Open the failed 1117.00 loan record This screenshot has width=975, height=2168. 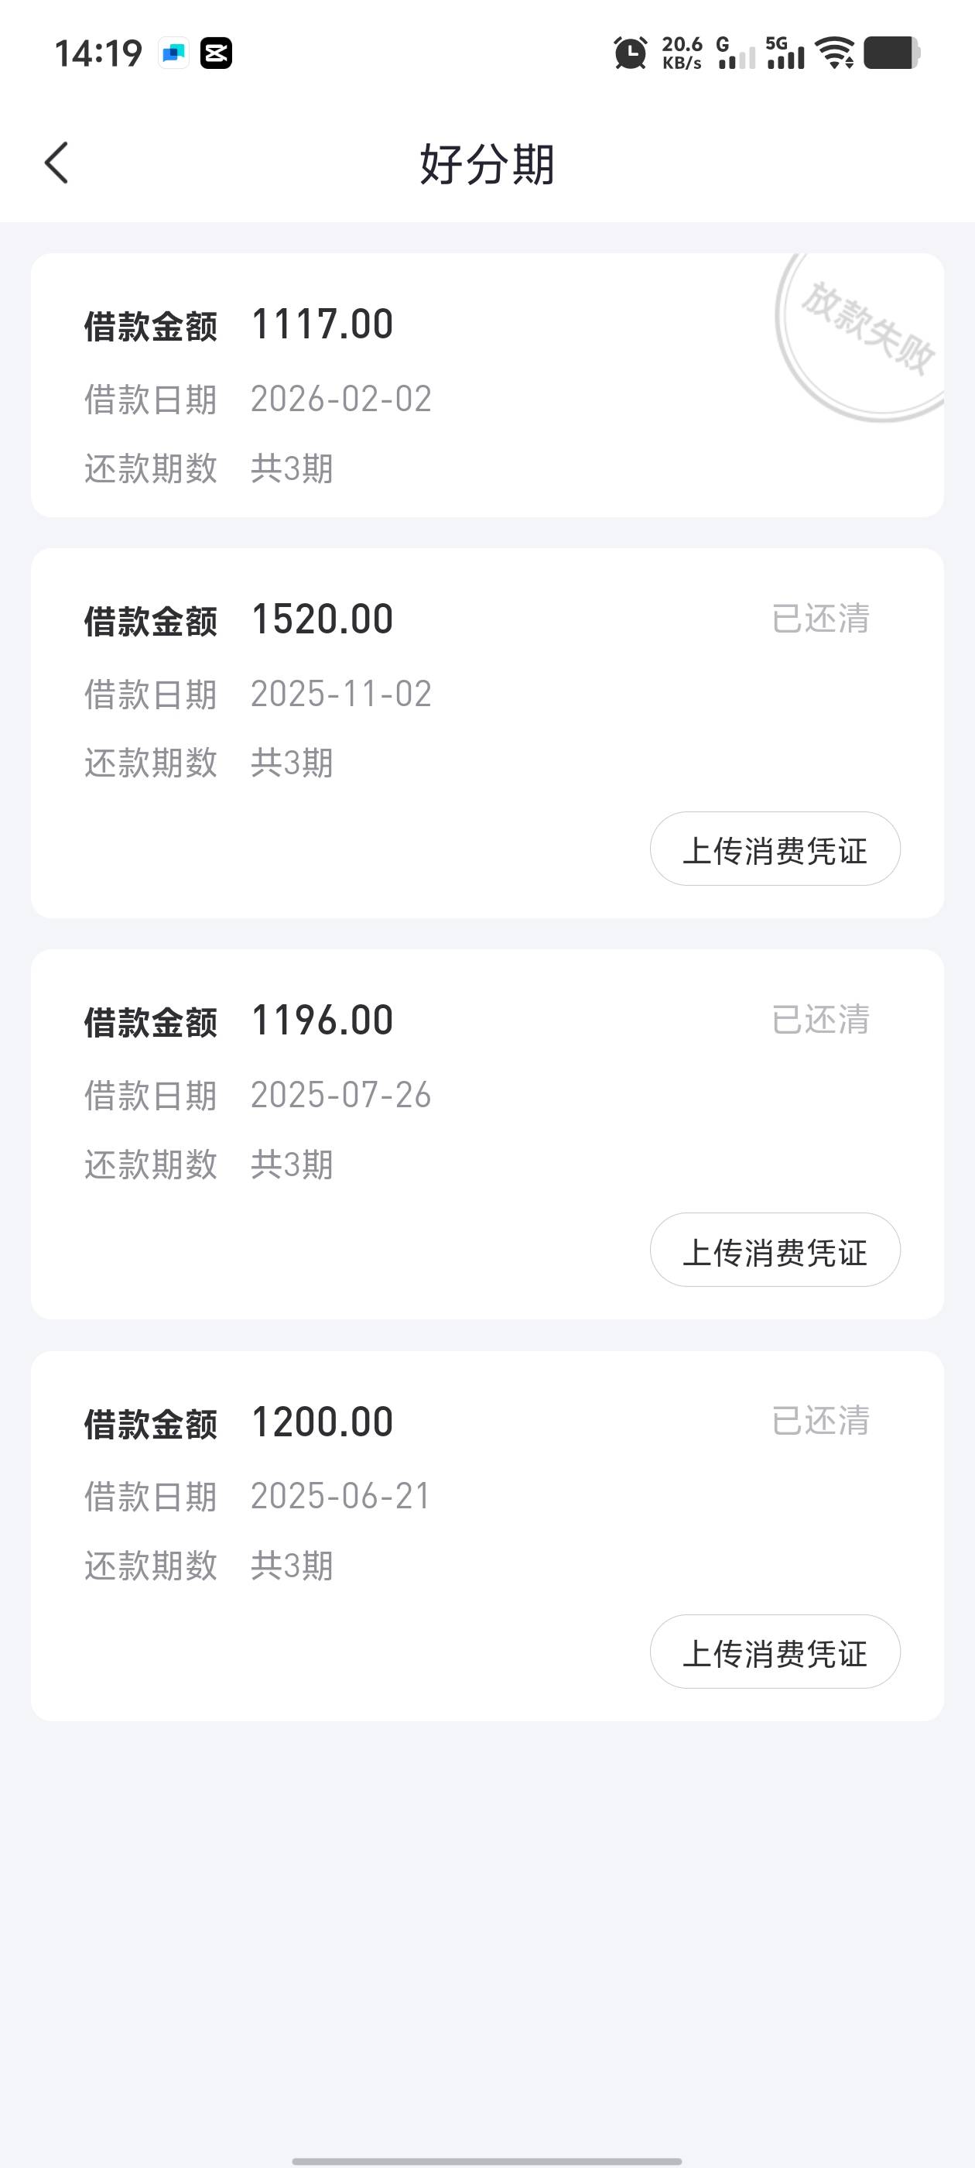tap(421, 386)
